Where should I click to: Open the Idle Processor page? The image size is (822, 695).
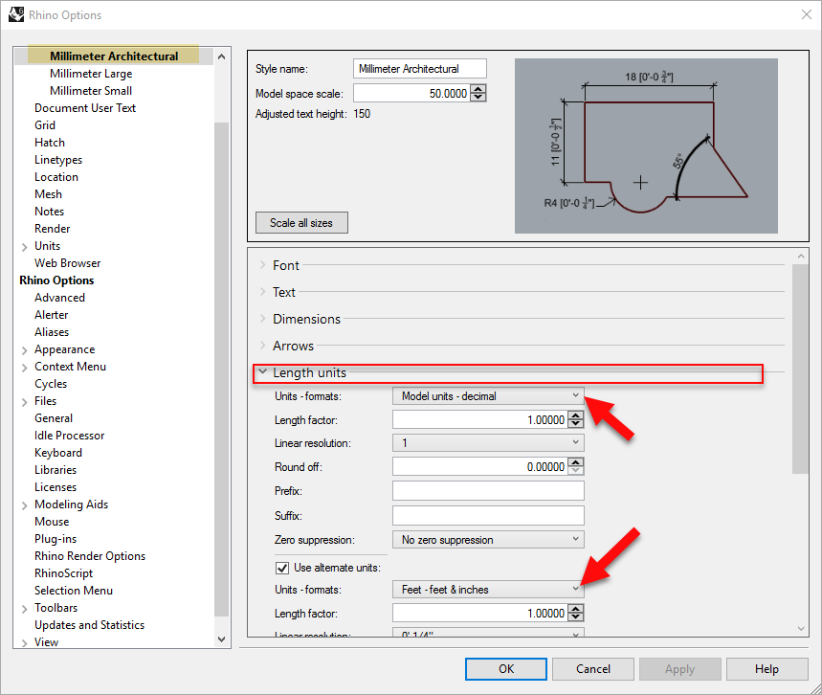click(x=69, y=436)
